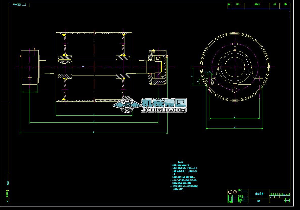This screenshot has width=300, height=210.
Task: Click the yellow hatched keyway mark on the shaft
Action: (65, 55)
